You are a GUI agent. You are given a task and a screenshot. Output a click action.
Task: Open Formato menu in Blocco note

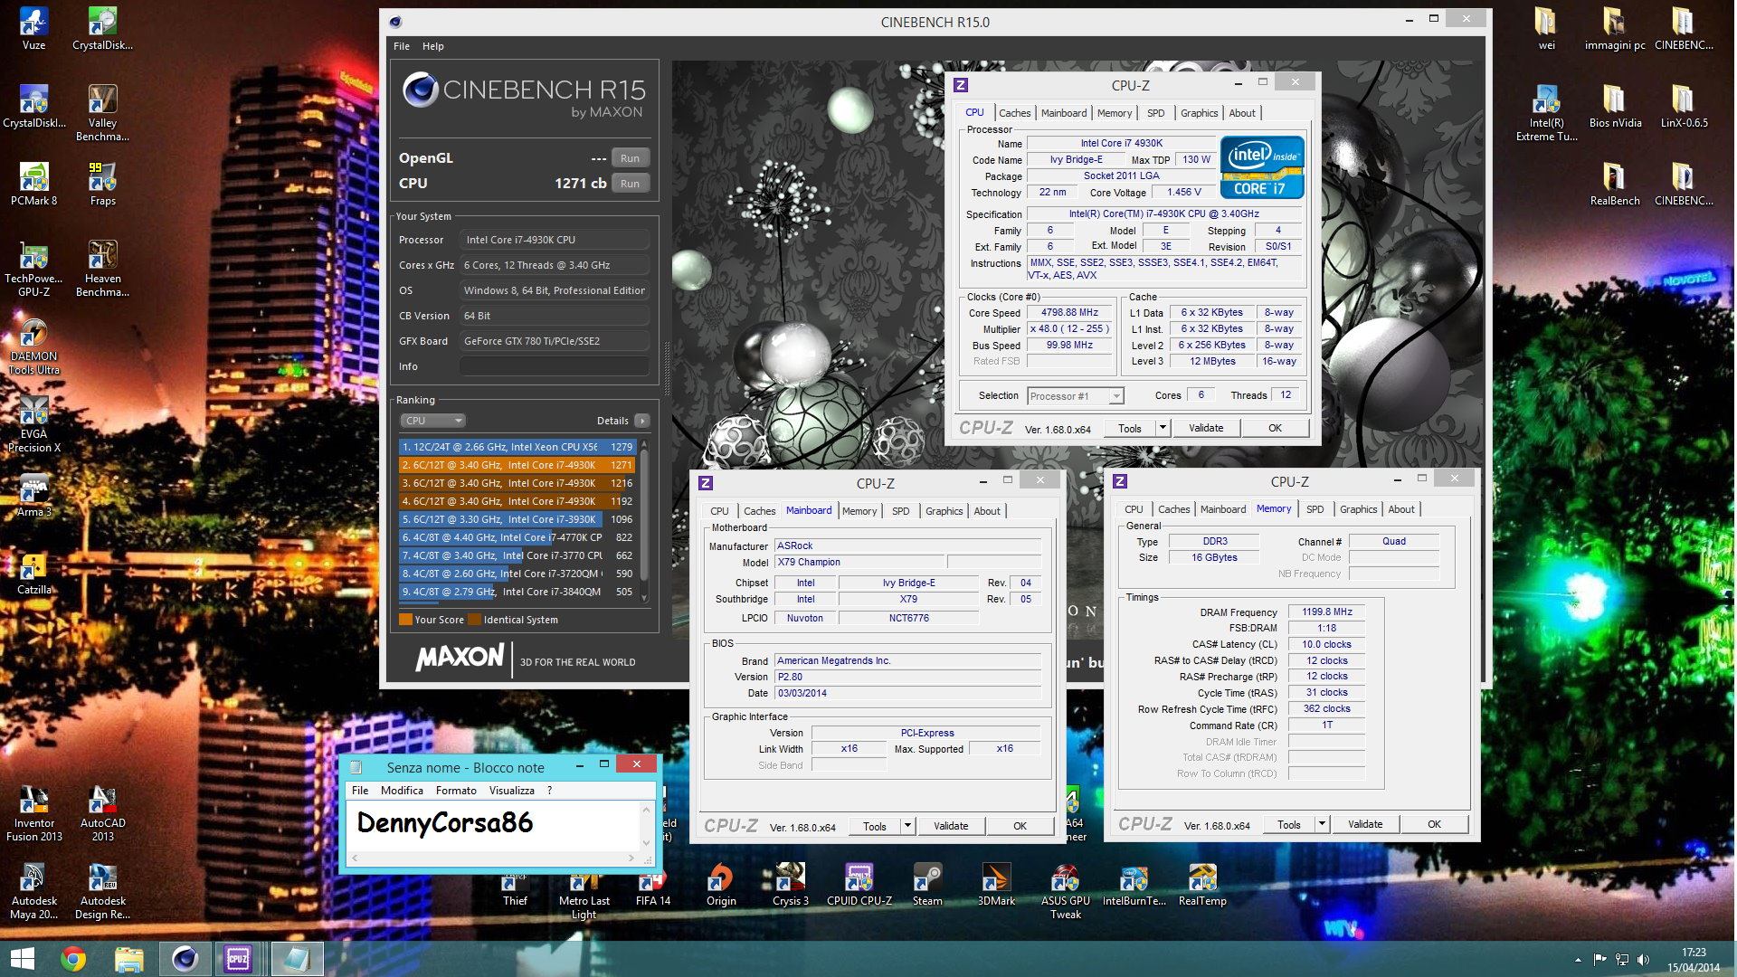456,791
